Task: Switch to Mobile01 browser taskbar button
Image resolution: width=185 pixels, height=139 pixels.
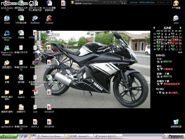Action: (108, 136)
